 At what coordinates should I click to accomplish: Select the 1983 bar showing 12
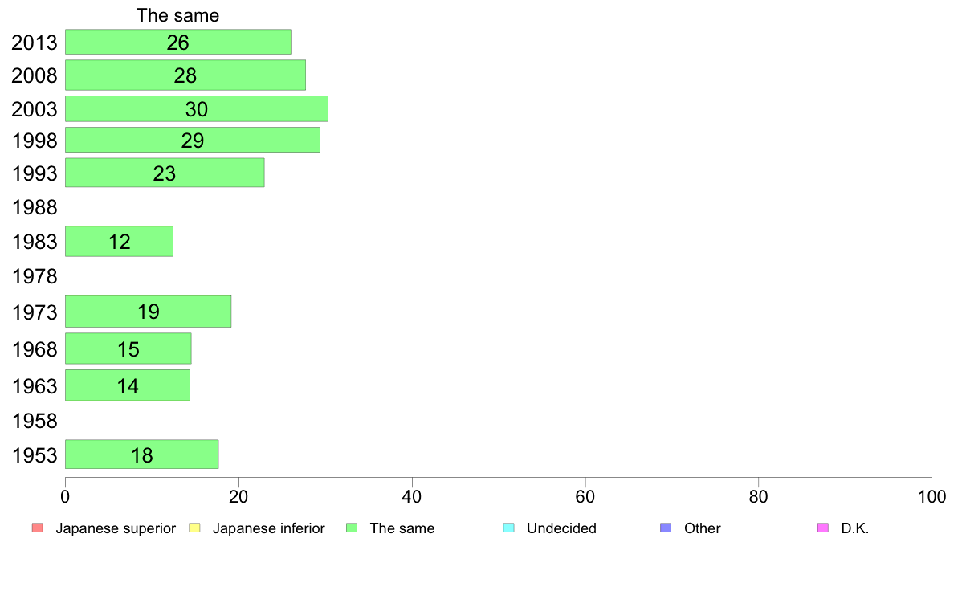pyautogui.click(x=119, y=242)
